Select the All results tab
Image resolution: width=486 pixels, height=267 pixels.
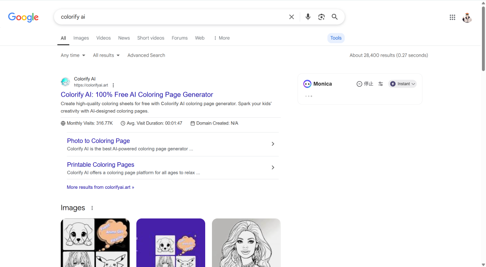point(63,38)
